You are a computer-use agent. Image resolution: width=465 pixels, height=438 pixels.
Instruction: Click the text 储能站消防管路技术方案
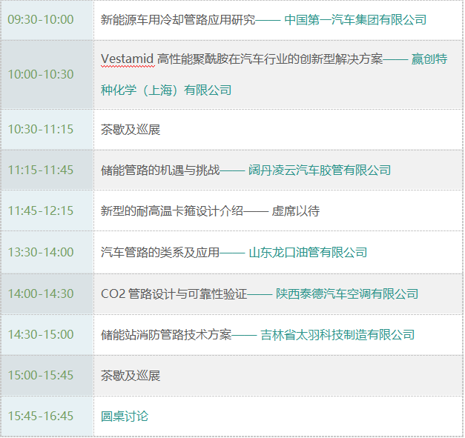coord(166,335)
